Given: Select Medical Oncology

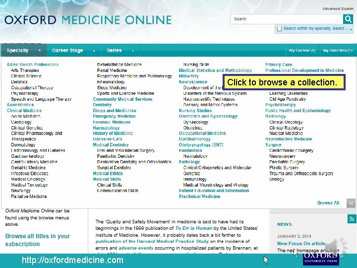Looking at the screenshot, I should (x=28, y=179).
